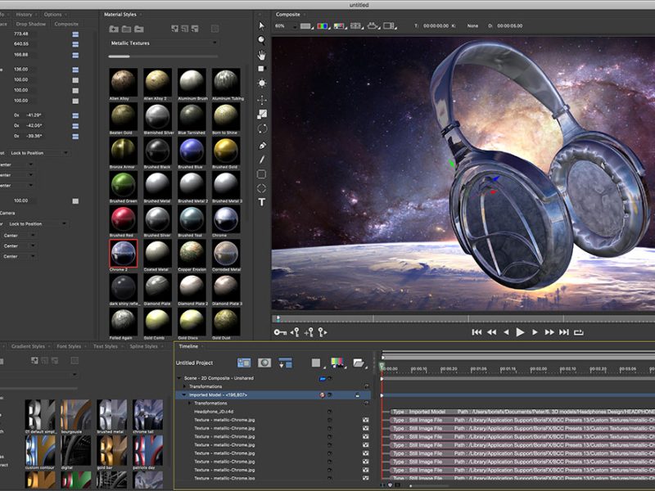Image resolution: width=655 pixels, height=491 pixels.
Task: Toggle visibility of the Imported Model track
Action: [329, 395]
